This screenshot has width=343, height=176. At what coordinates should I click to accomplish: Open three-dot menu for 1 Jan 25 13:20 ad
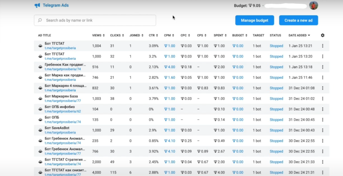coord(323,56)
